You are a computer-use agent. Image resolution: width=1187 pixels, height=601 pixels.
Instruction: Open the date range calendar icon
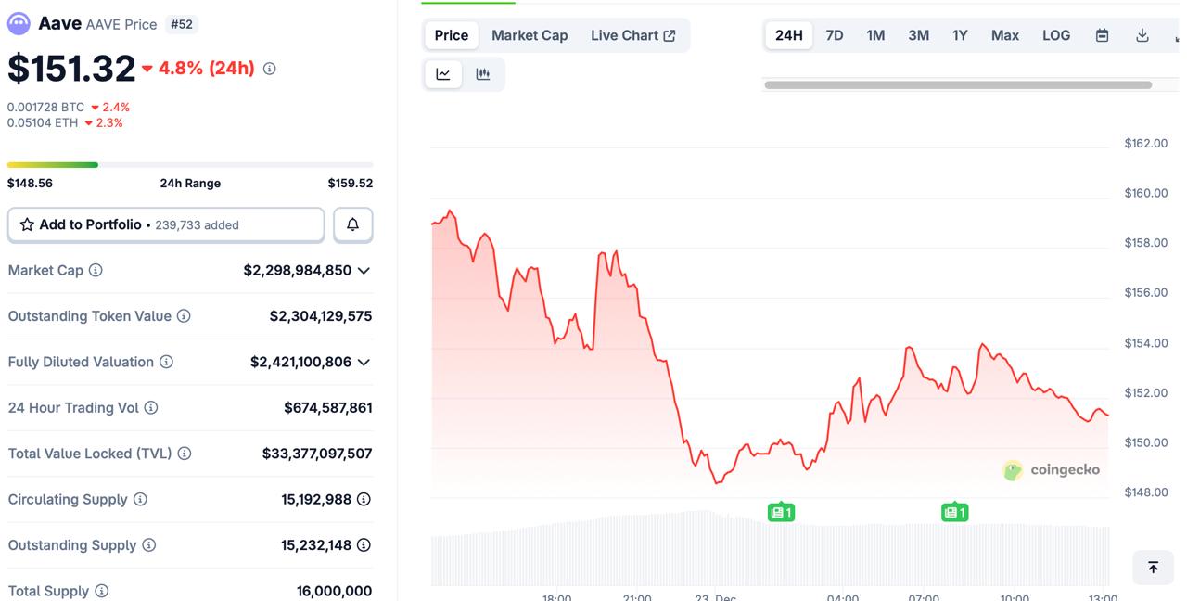(x=1102, y=34)
